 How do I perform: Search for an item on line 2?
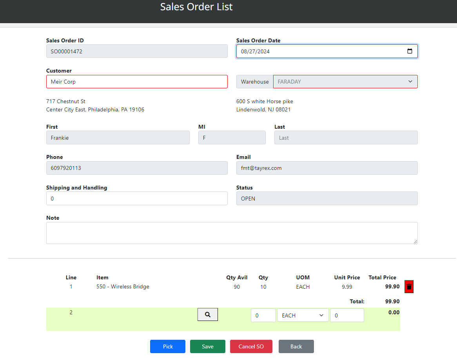point(207,315)
